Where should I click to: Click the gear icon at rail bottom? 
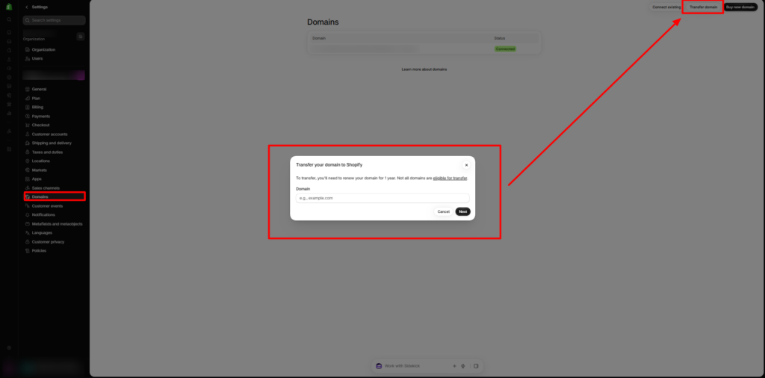(x=9, y=348)
